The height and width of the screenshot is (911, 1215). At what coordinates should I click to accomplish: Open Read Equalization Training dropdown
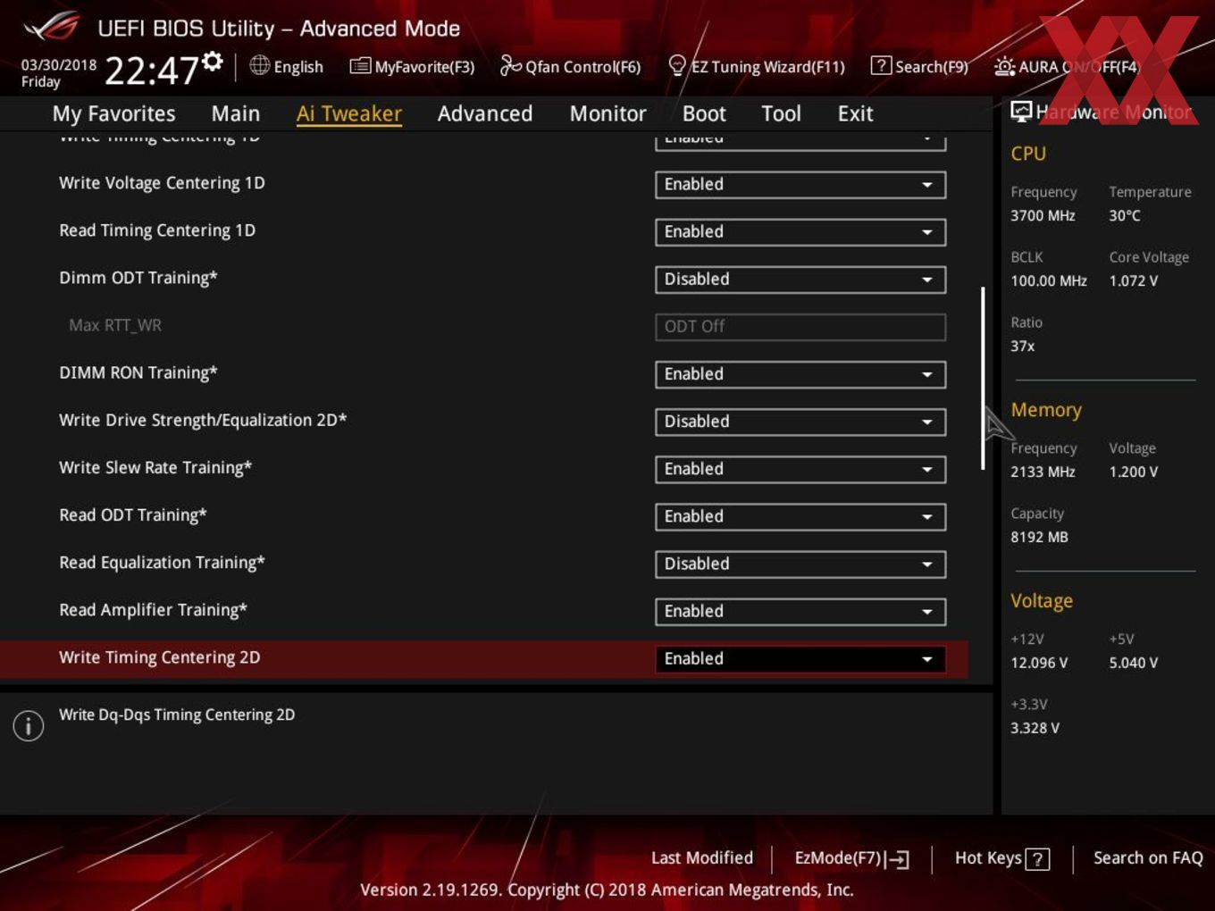click(800, 564)
